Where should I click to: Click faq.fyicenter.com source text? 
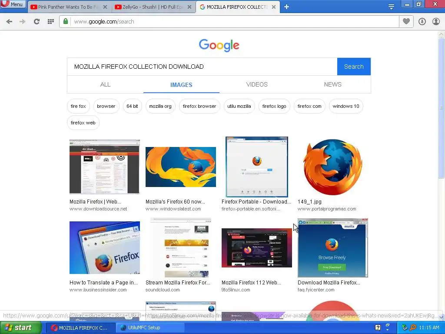[316, 290]
